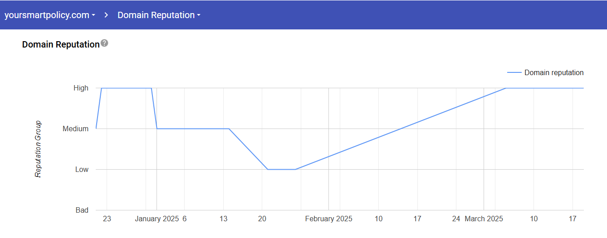This screenshot has height=238, width=607.
Task: Click the Domain Reputation section heading
Action: [x=61, y=44]
